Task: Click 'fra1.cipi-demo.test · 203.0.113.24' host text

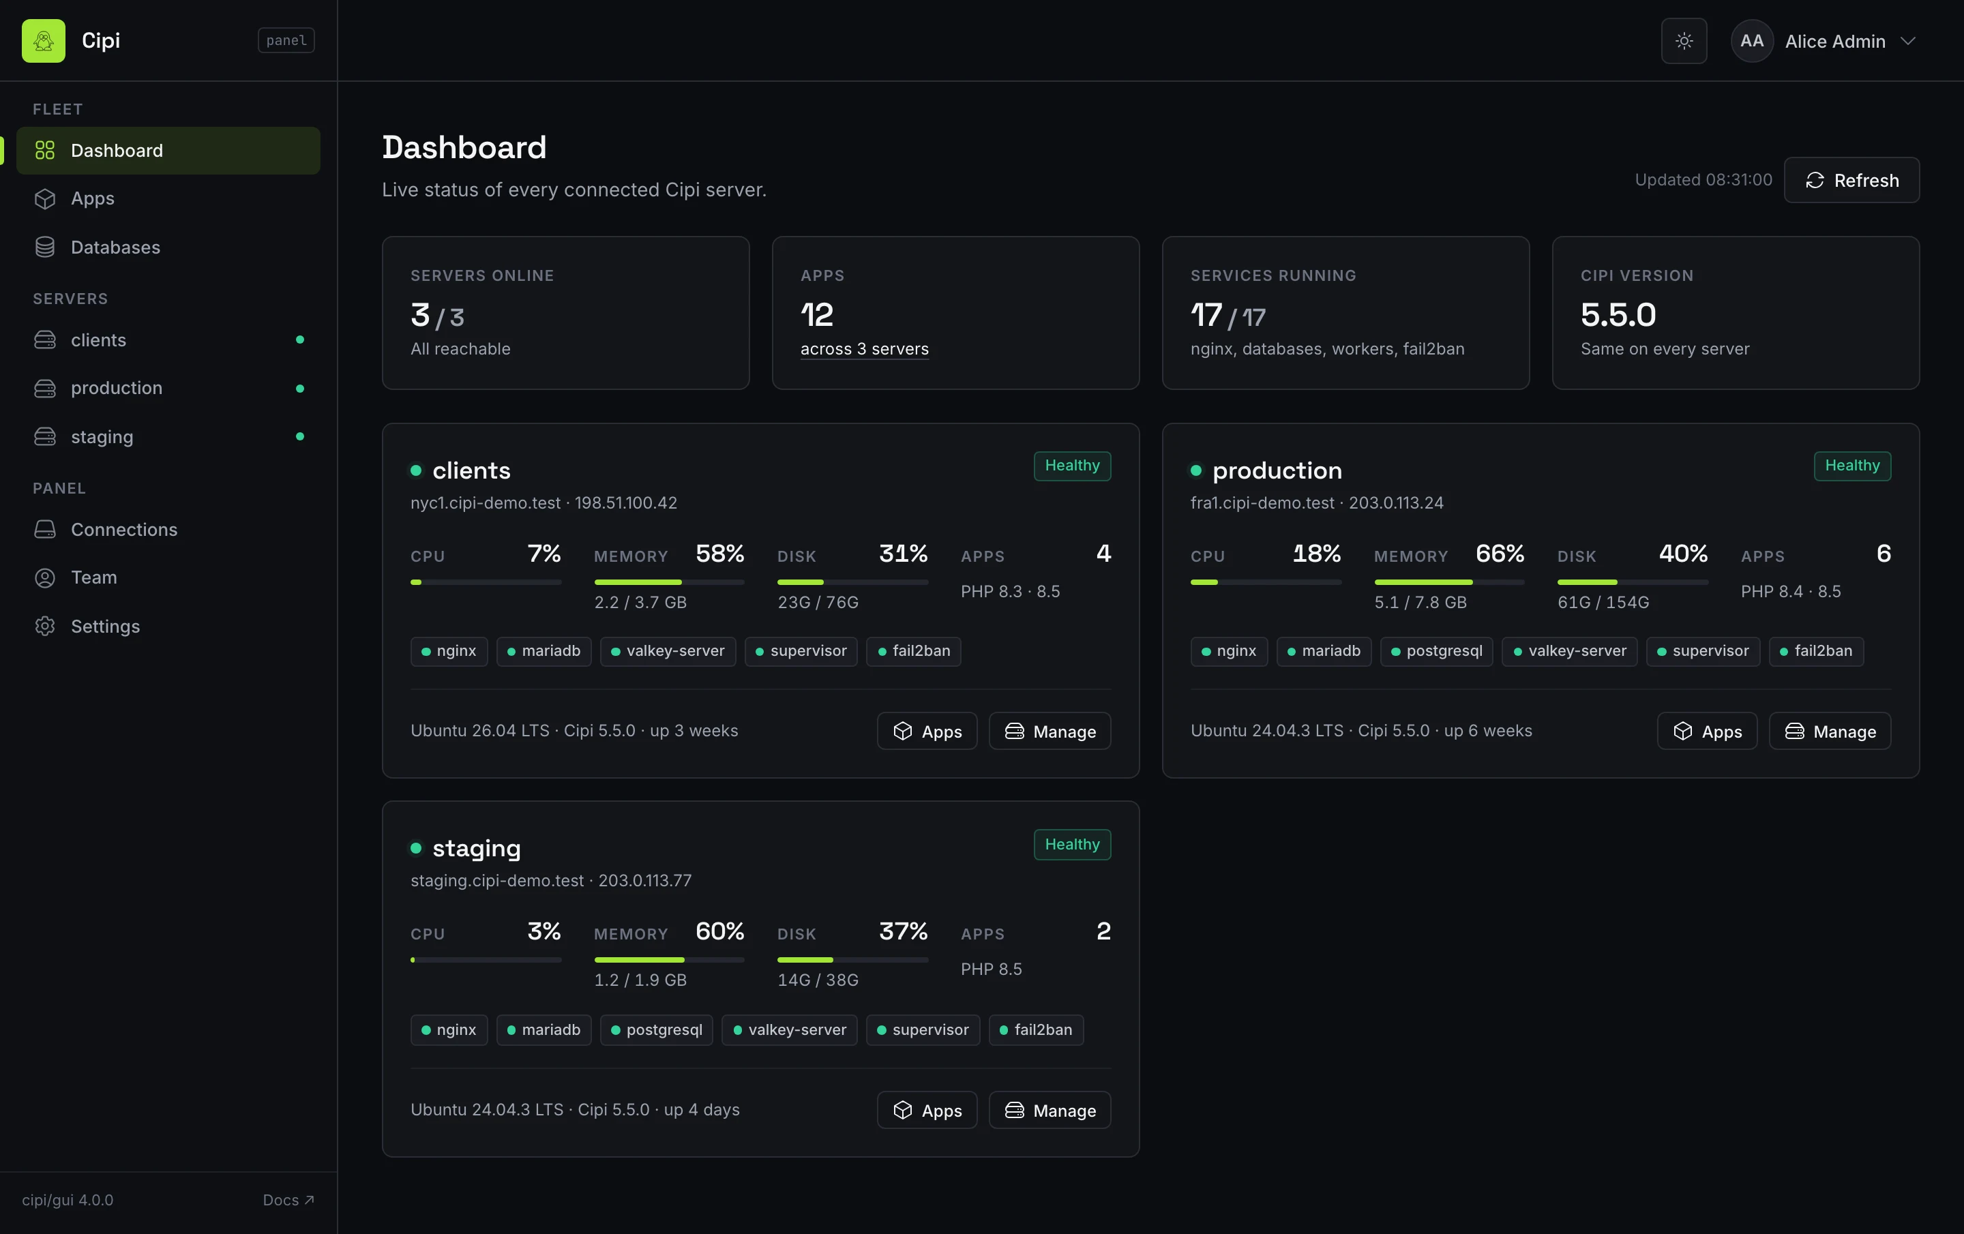Action: (x=1316, y=503)
